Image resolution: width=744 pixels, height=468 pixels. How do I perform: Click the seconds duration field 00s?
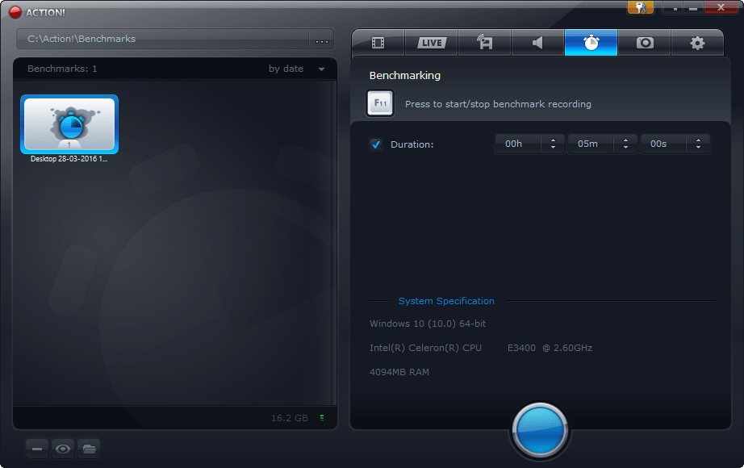coord(663,144)
